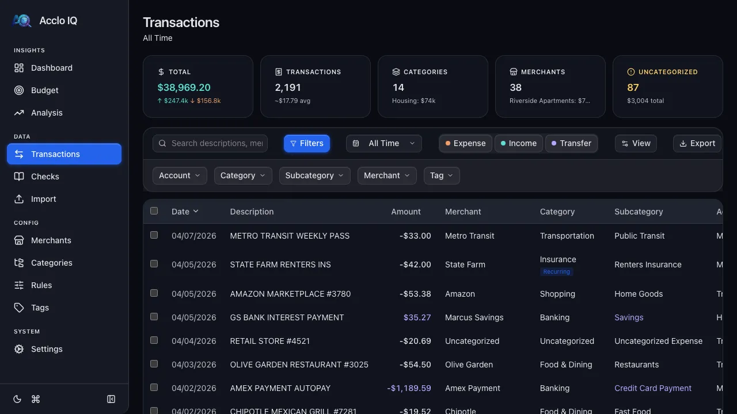Export the transactions list
Viewport: 737px width, 414px height.
point(697,143)
